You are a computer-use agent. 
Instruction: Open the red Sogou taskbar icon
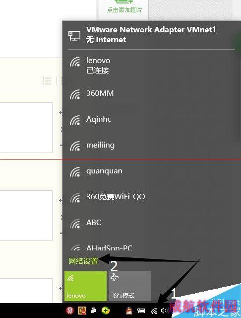point(70,311)
